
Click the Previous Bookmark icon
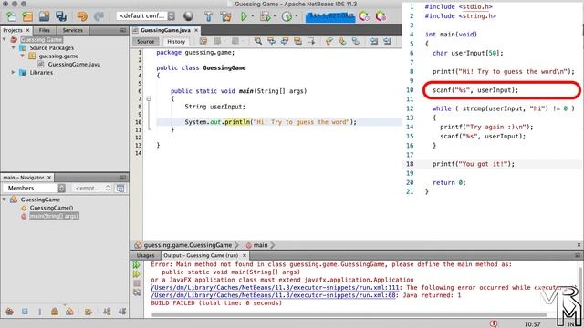tap(328, 41)
